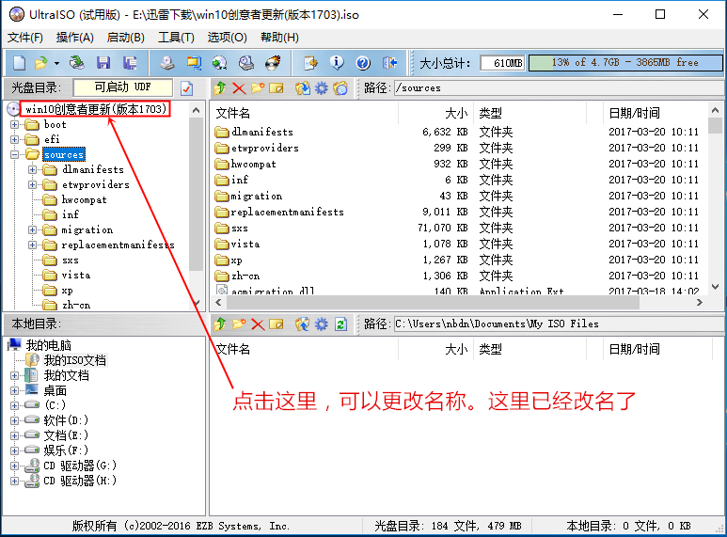This screenshot has width=727, height=537.
Task: Click the Open CD/DVD toolbar icon
Action: point(77,63)
